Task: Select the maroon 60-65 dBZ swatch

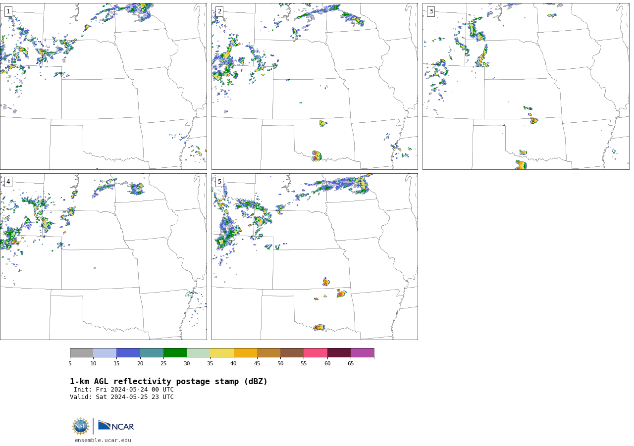Action: tap(339, 352)
